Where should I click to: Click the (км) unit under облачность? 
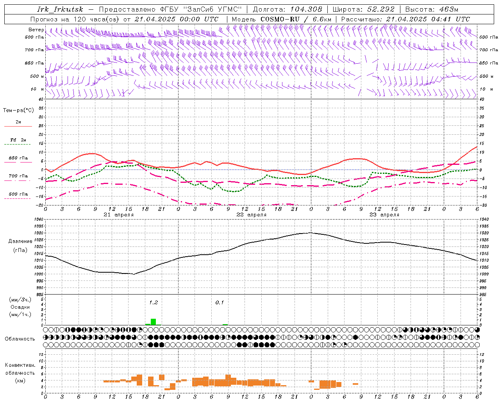pyautogui.click(x=20, y=380)
